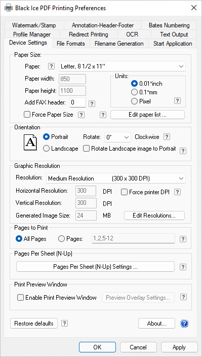Switch to Watermark/Stamp tab

[34, 25]
